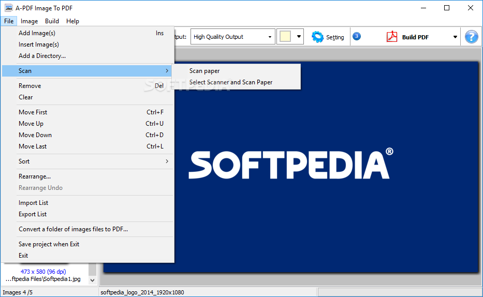Minimize the A-PDF window
The width and height of the screenshot is (483, 297).
click(423, 8)
